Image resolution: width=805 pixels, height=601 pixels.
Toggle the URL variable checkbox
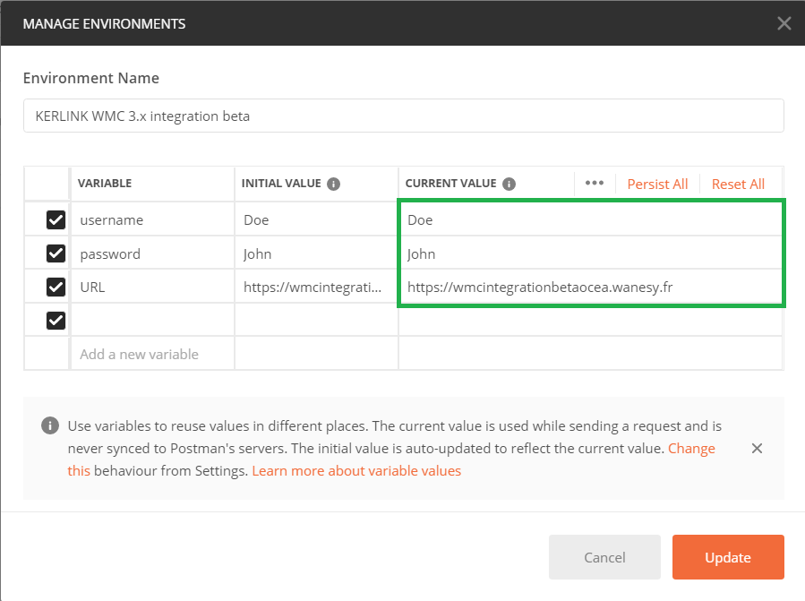[x=56, y=287]
